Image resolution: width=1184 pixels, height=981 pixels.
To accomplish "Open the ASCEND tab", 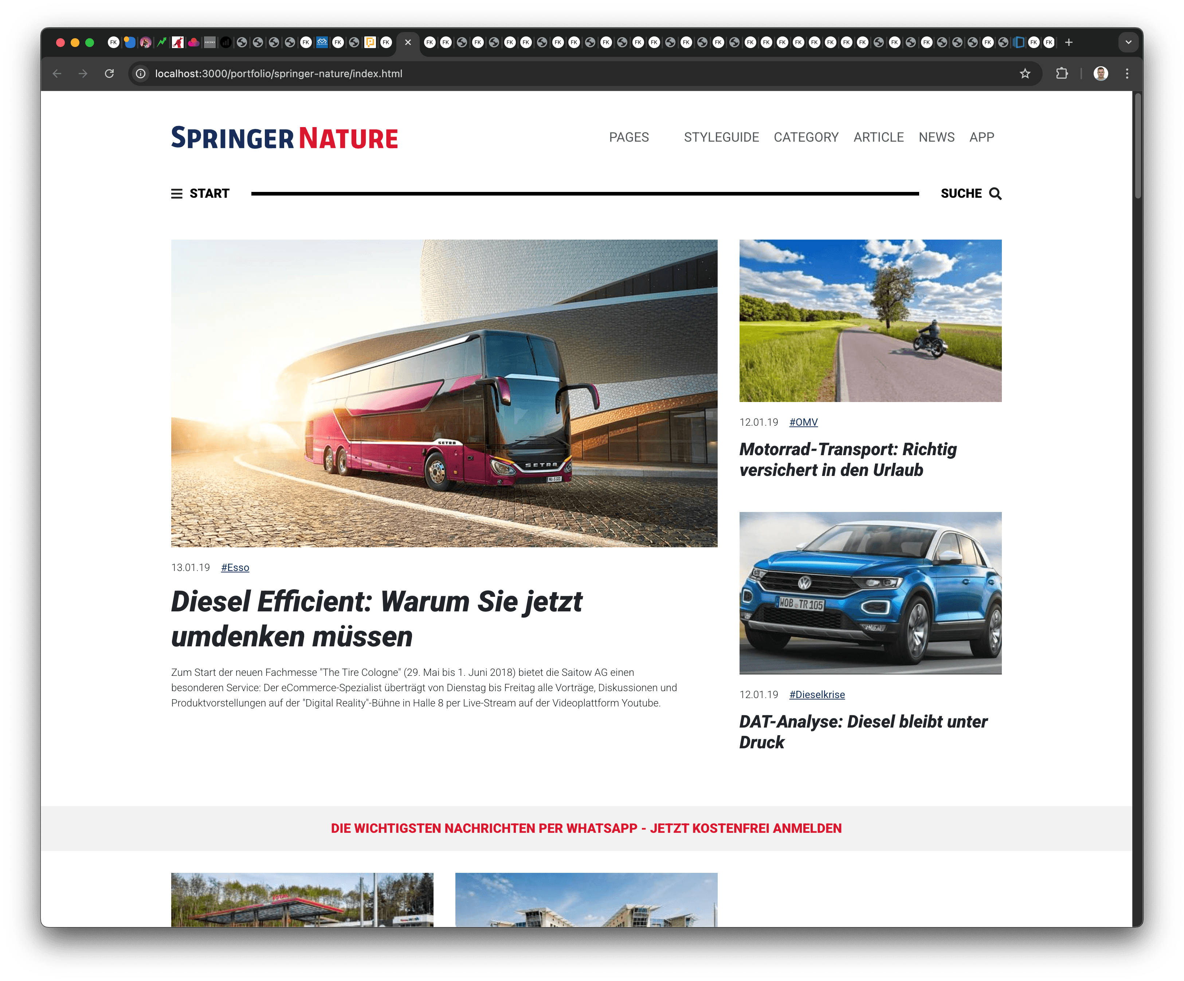I will 210,42.
